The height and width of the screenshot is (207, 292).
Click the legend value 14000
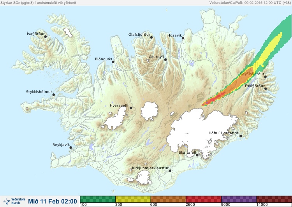[262, 205]
